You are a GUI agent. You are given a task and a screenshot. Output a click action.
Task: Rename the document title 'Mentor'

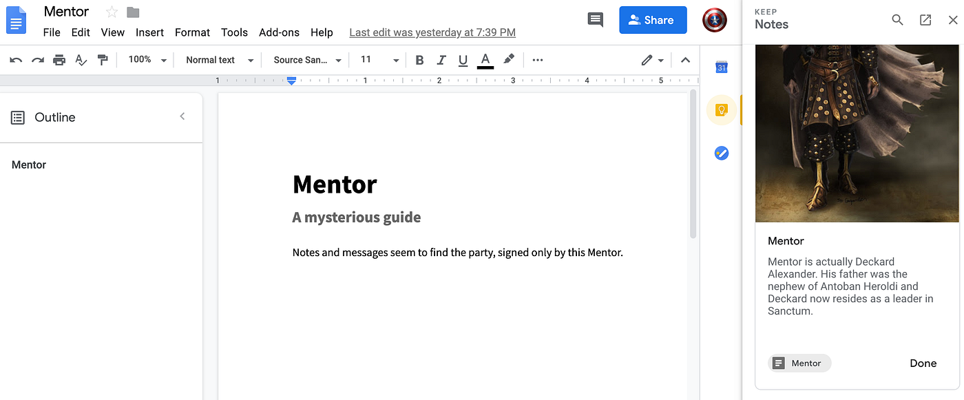point(66,12)
